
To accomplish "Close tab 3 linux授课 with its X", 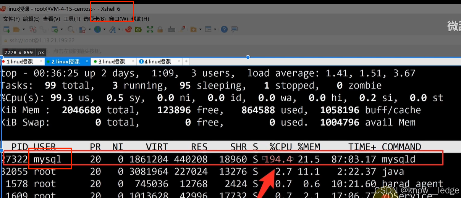I will coord(133,61).
